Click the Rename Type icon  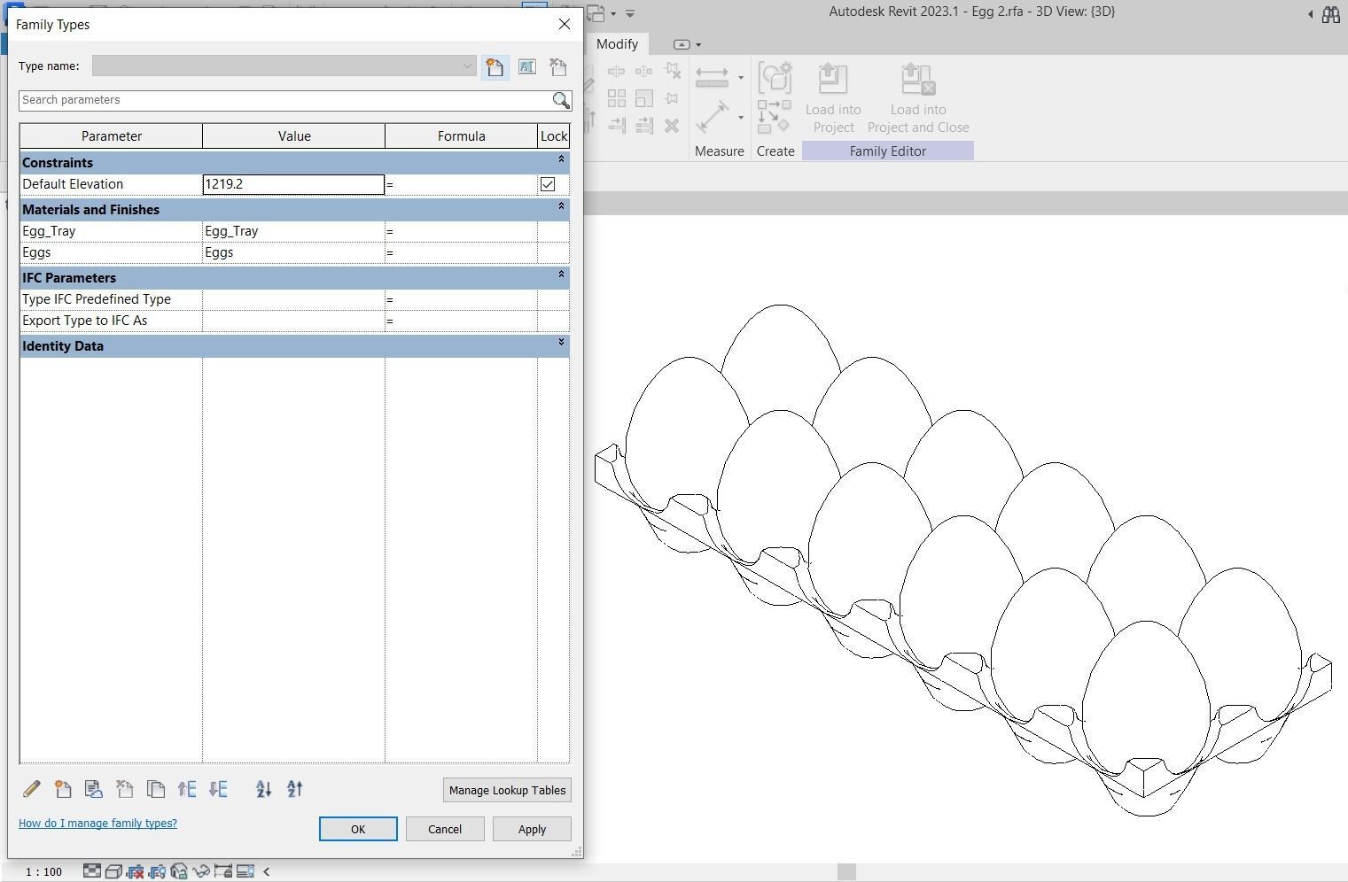[526, 66]
